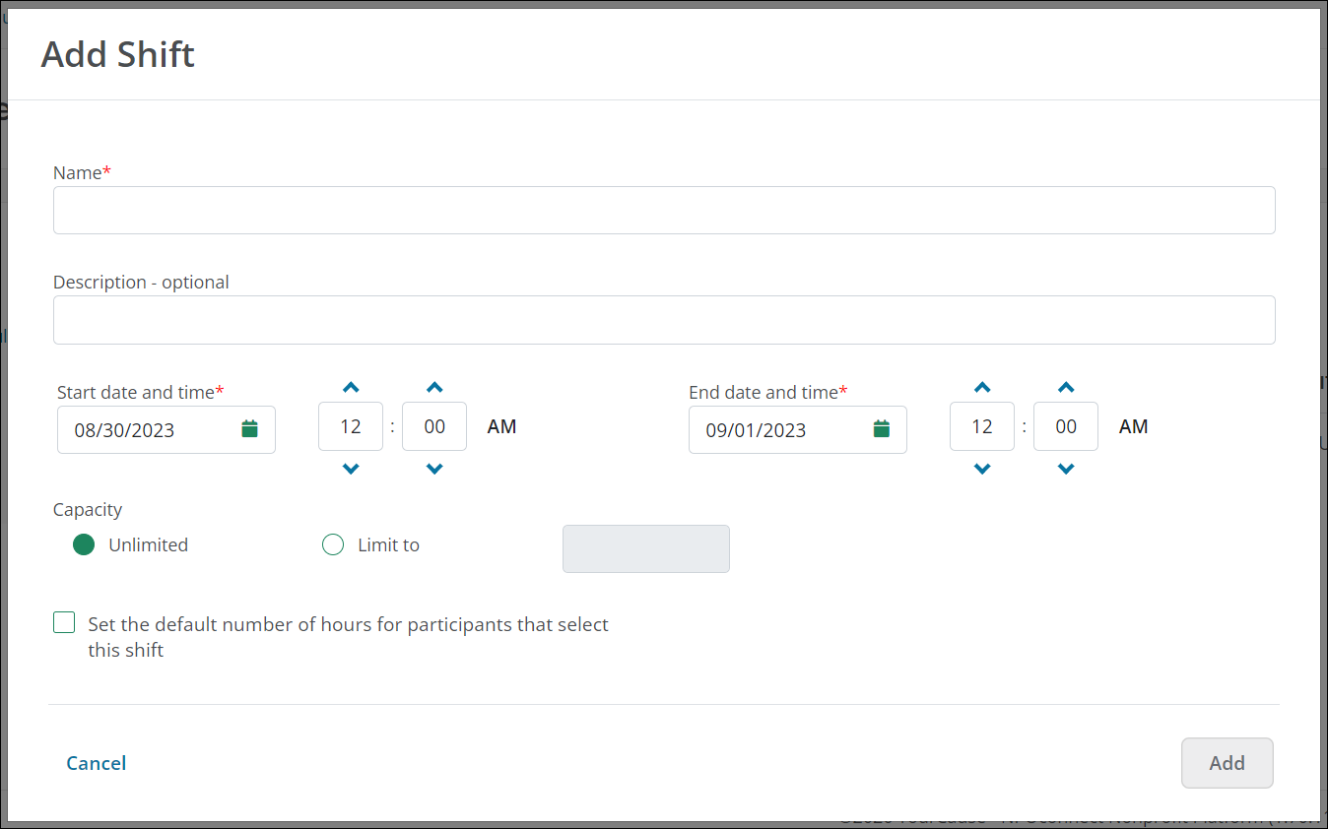Enable default number of hours checkbox
The image size is (1328, 829).
pos(64,623)
